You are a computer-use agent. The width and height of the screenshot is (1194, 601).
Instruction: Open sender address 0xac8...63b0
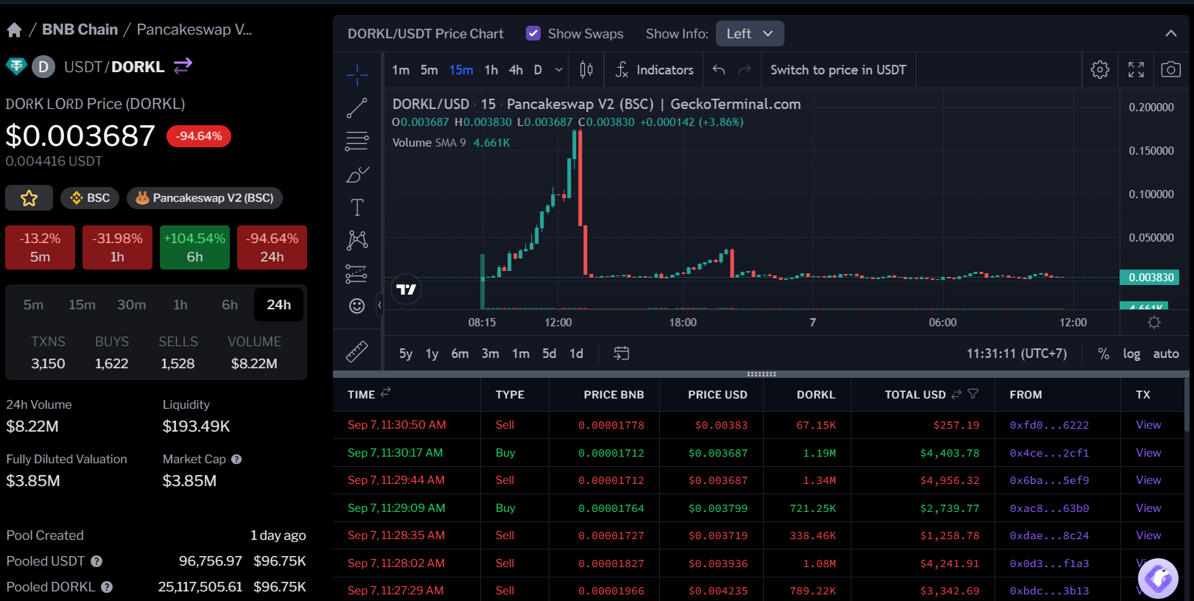(1049, 508)
